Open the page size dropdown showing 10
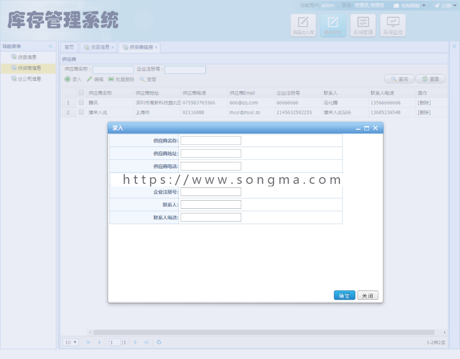 tap(71, 342)
